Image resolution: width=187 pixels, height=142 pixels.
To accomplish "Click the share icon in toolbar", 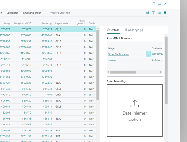I will (148, 13).
